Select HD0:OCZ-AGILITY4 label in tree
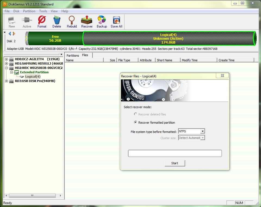 [37, 59]
